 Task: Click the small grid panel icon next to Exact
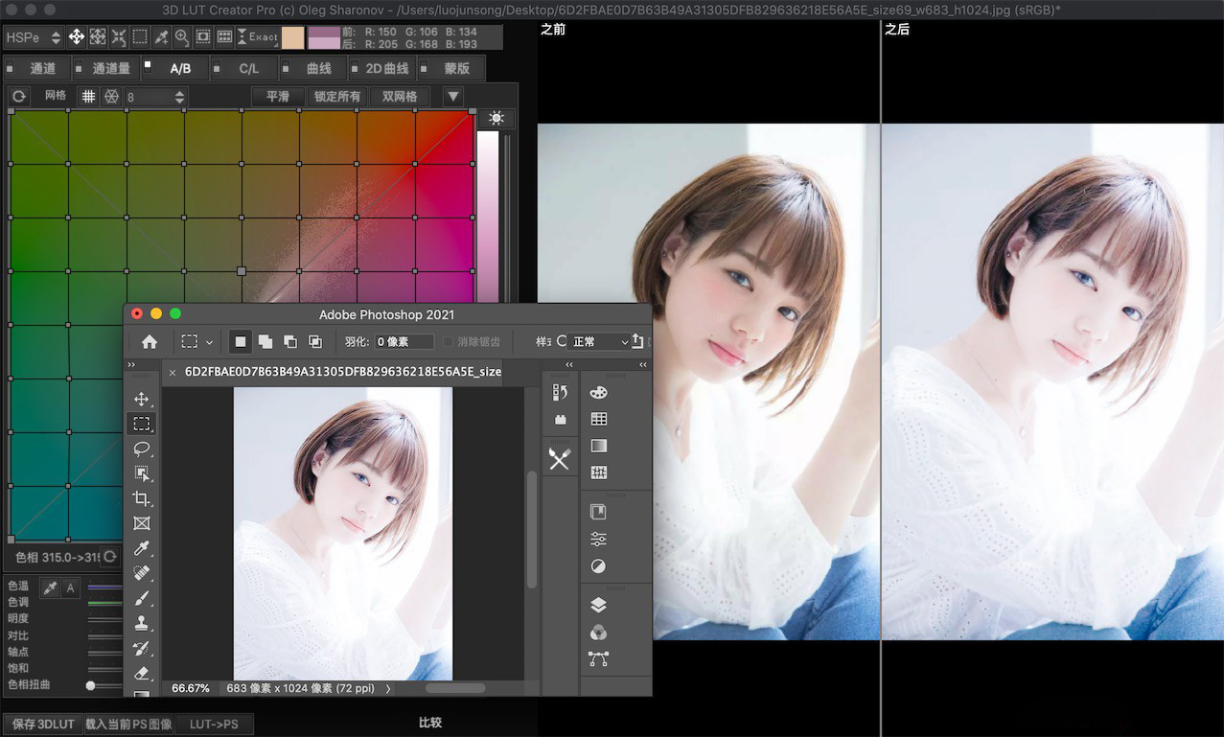(224, 37)
